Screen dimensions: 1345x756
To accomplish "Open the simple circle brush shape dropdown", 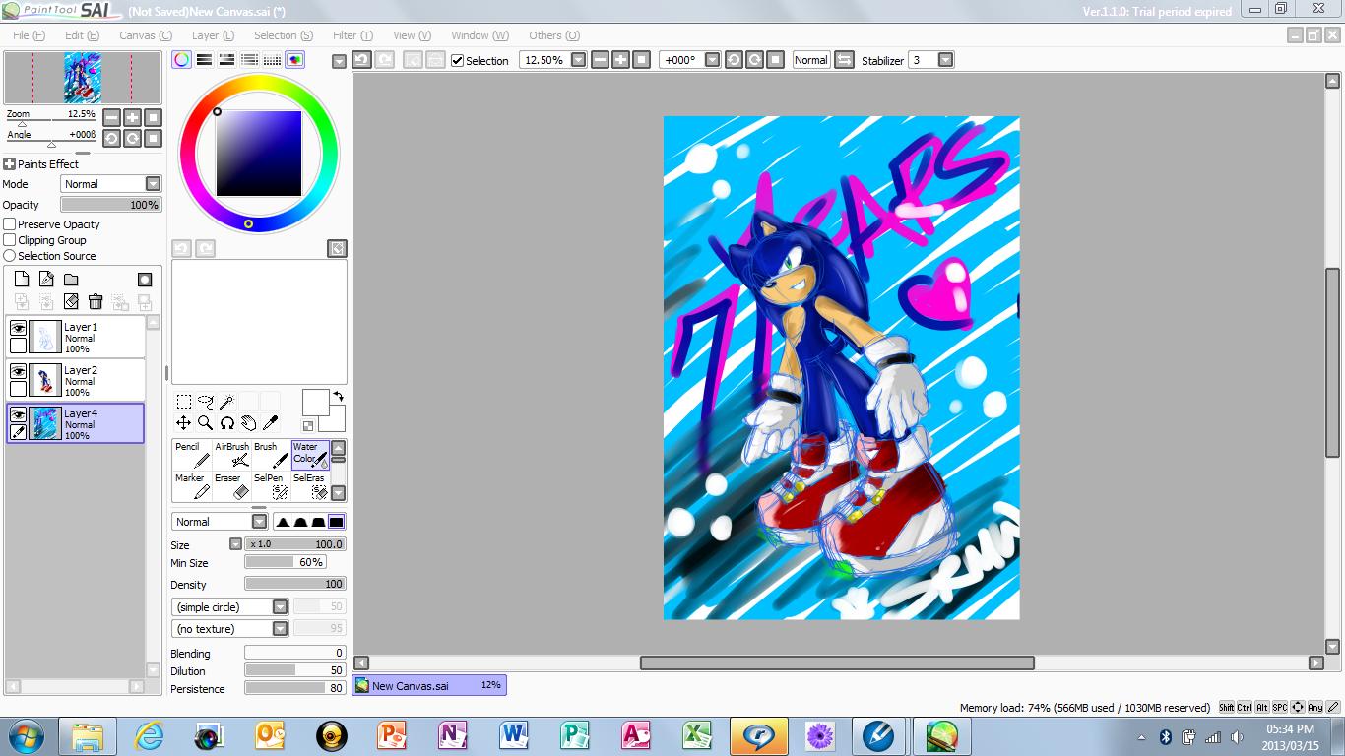I will 230,607.
